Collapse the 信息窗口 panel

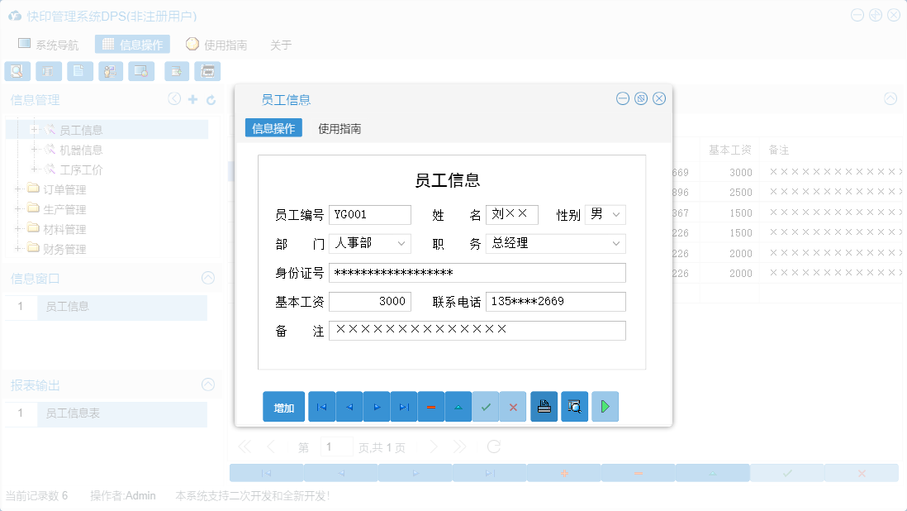[207, 278]
